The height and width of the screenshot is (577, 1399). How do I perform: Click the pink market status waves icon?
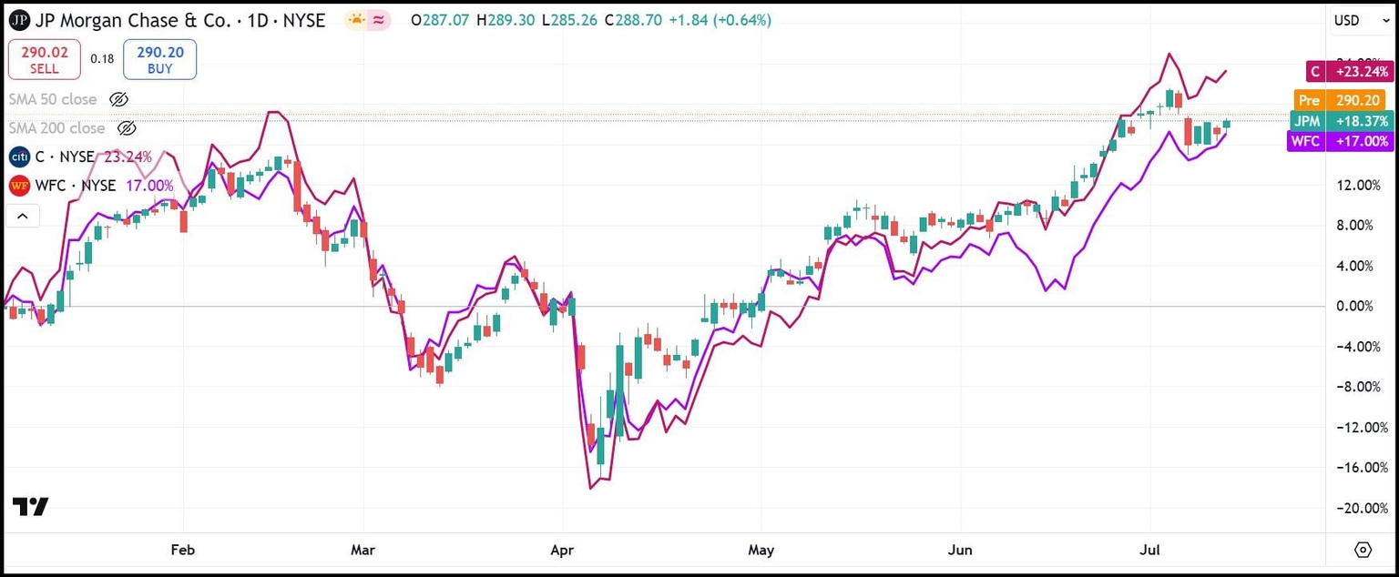click(377, 19)
